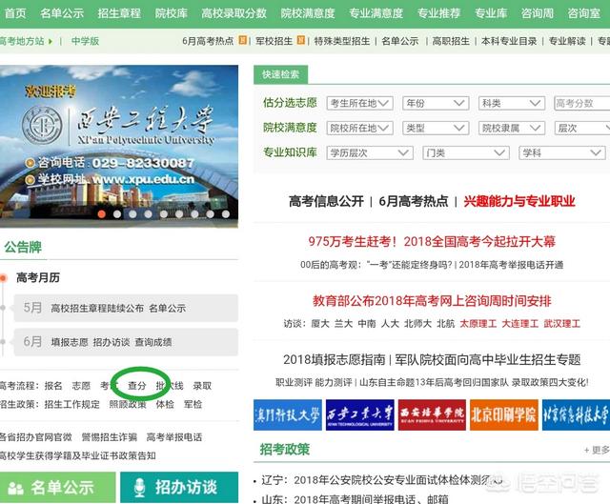Screen dimensions: 610x504
Task: Open the 咨询周 navigation item
Action: [x=538, y=13]
